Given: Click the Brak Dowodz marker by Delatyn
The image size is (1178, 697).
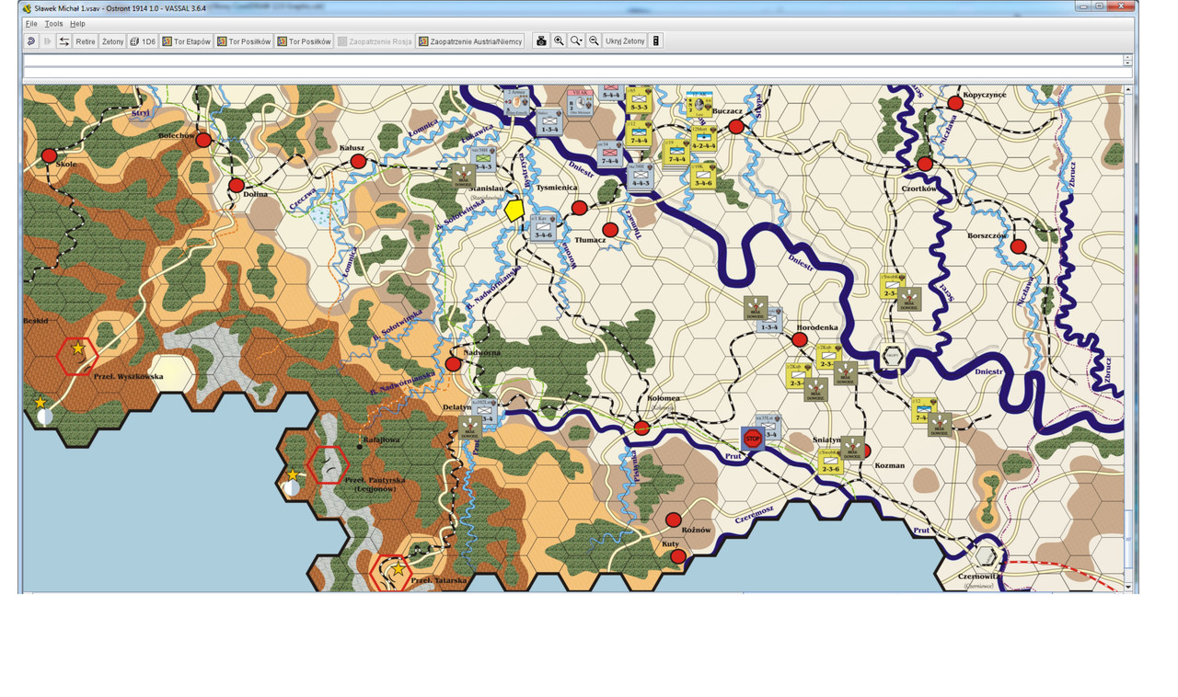Looking at the screenshot, I should [x=470, y=428].
